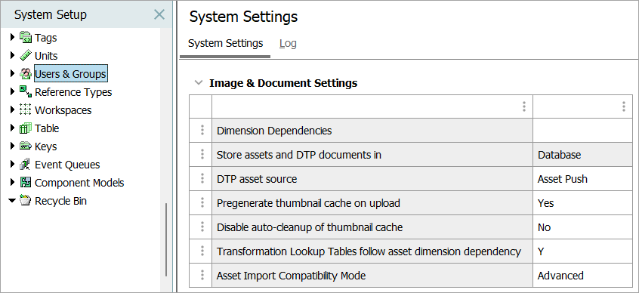The height and width of the screenshot is (293, 639).
Task: Click the Yes value for thumbnail cache
Action: pos(583,202)
